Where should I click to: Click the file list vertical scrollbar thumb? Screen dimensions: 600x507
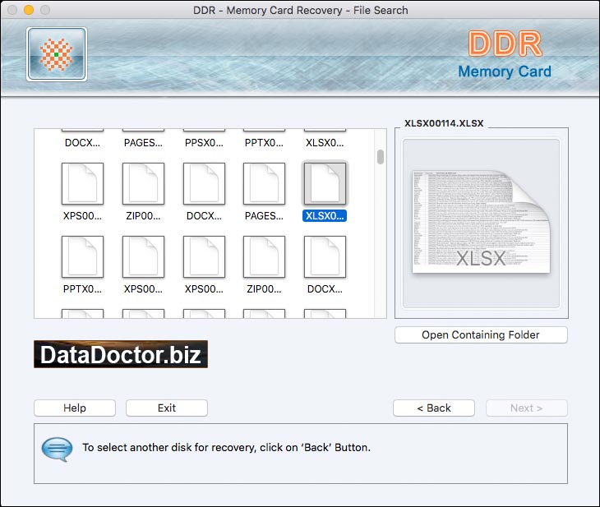point(380,157)
